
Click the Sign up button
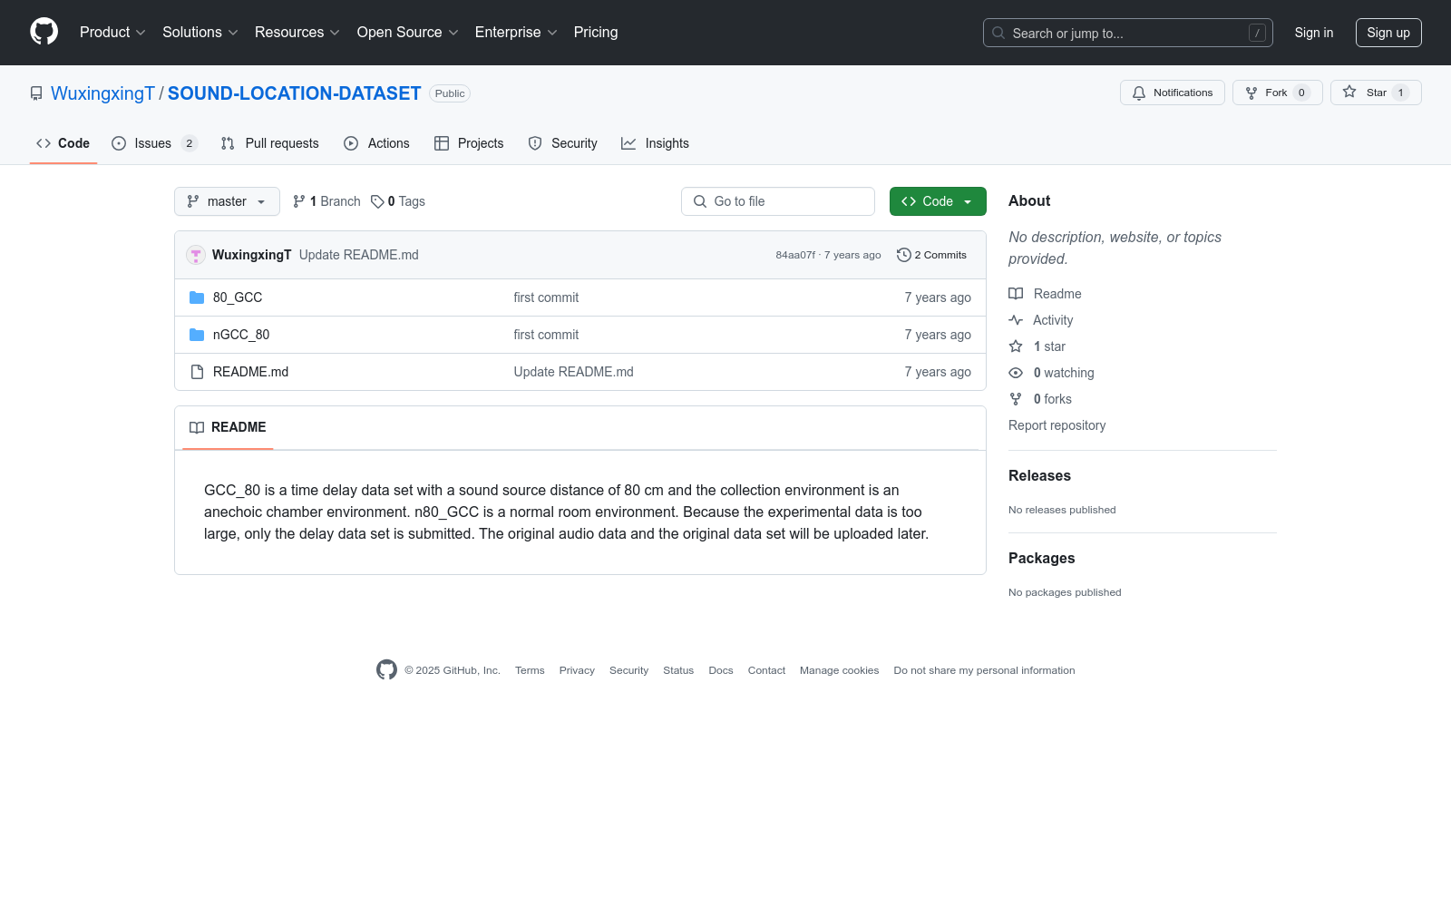1388,33
